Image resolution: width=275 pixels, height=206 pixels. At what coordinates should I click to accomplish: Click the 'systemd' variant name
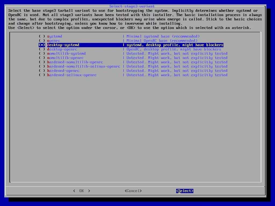(x=55, y=36)
